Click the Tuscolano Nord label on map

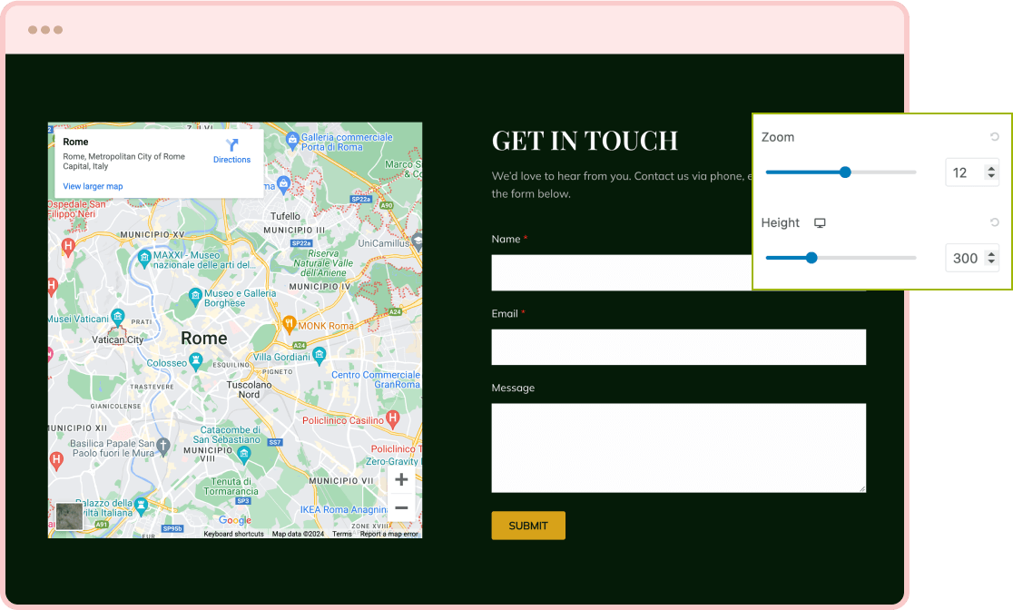(249, 389)
